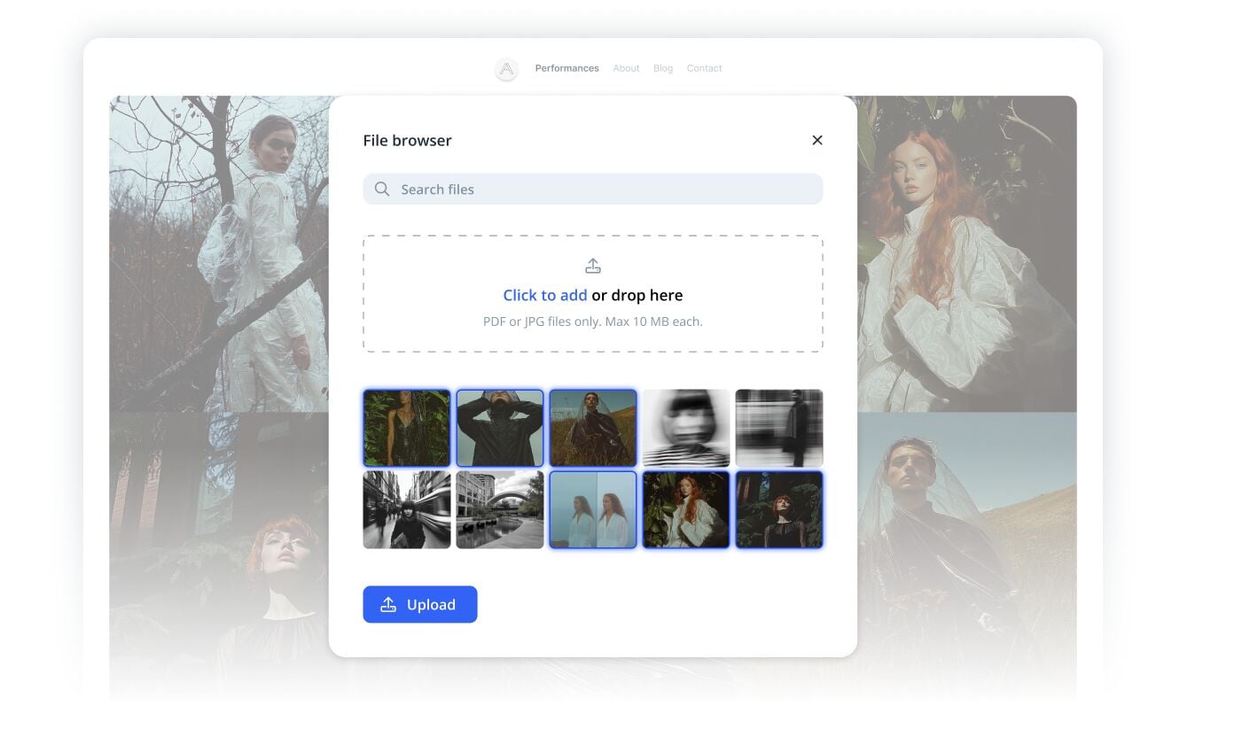Navigate to the Contact page
This screenshot has height=729, width=1250.
click(x=704, y=68)
